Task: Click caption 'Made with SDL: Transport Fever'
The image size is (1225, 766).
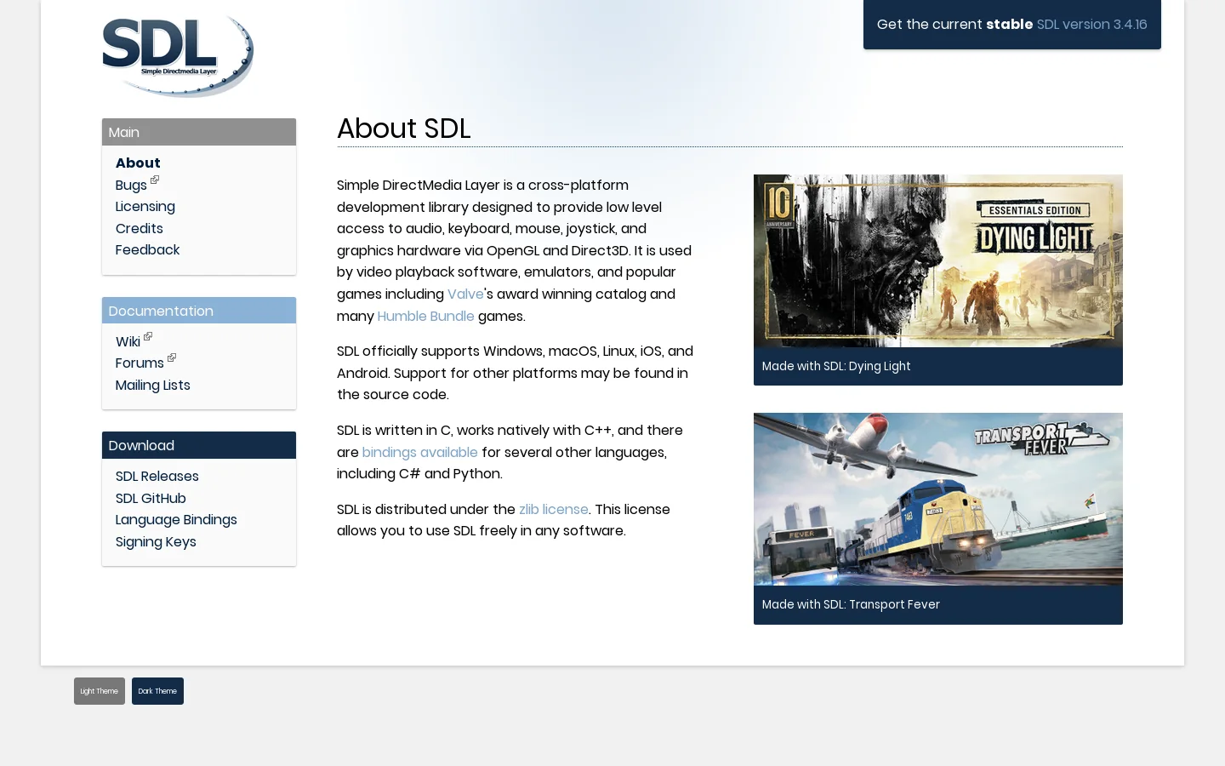Action: (851, 604)
